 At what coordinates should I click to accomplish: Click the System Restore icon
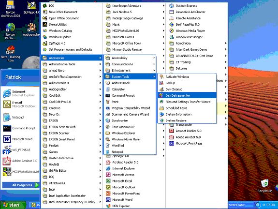point(161,120)
